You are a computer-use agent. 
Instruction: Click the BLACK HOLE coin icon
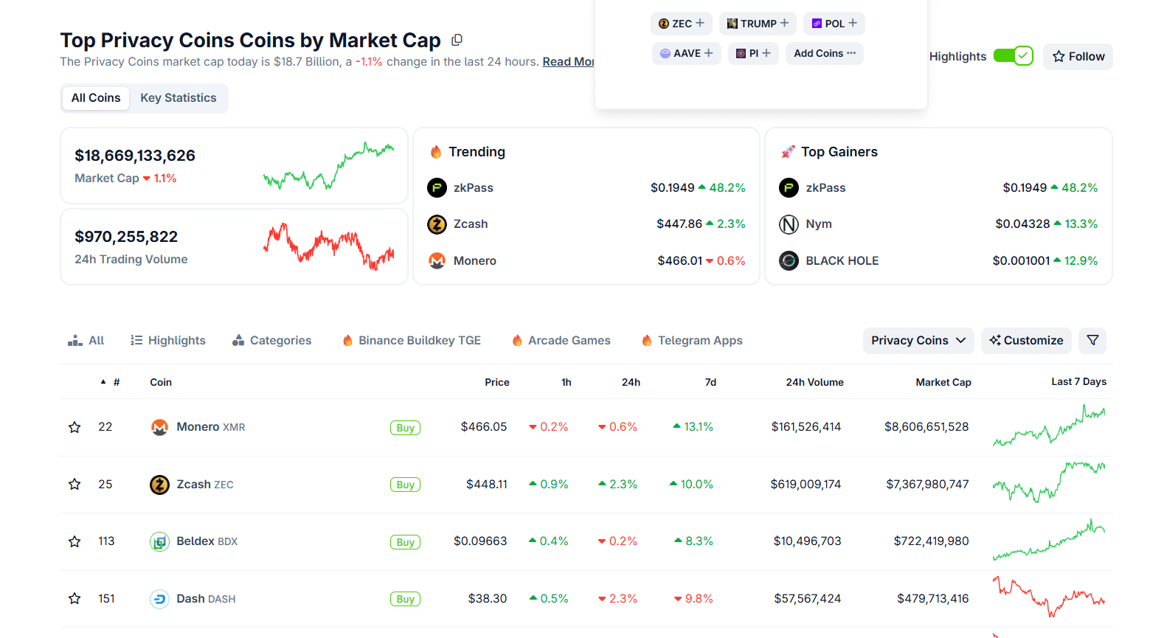coord(789,261)
